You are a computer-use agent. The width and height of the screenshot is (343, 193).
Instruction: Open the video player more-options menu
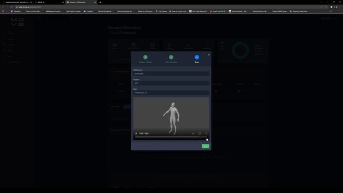[206, 133]
